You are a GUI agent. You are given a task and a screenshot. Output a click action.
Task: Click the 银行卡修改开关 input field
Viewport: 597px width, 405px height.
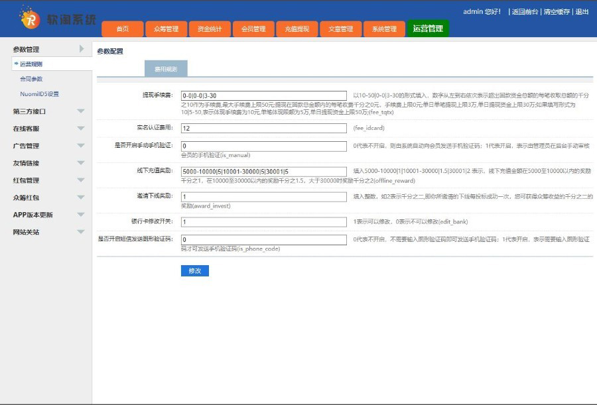(x=263, y=222)
